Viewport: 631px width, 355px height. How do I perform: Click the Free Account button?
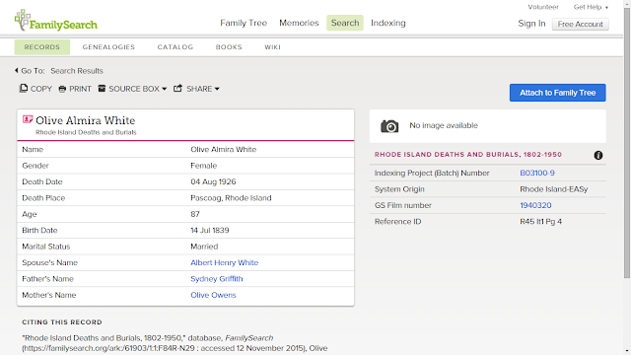581,24
